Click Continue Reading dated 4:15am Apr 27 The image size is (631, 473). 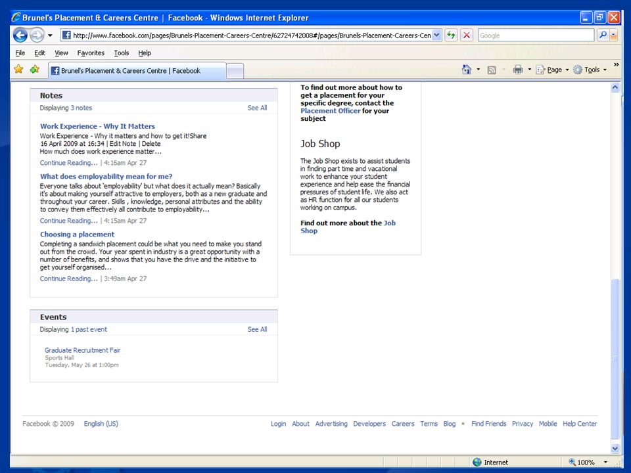point(69,221)
